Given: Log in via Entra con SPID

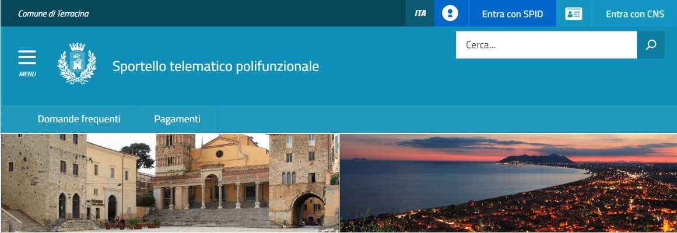Looking at the screenshot, I should 512,14.
